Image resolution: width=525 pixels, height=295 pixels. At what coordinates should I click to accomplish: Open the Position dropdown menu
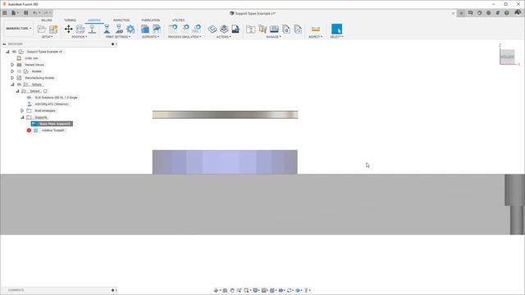click(80, 37)
